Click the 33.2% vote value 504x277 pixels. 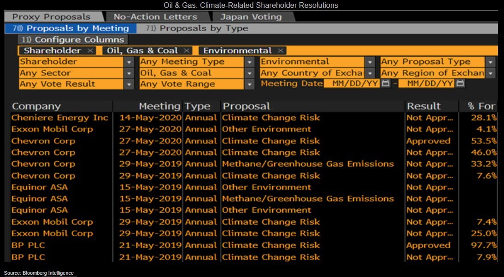tap(484, 164)
